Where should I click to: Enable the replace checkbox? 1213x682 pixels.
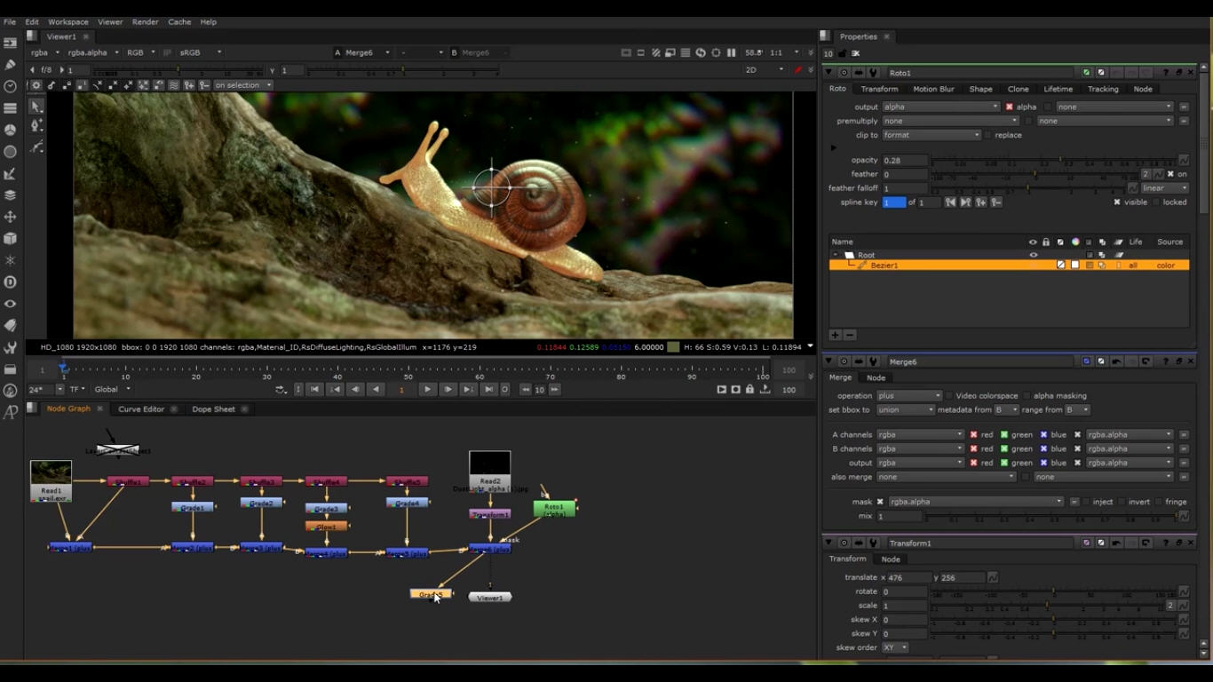987,135
